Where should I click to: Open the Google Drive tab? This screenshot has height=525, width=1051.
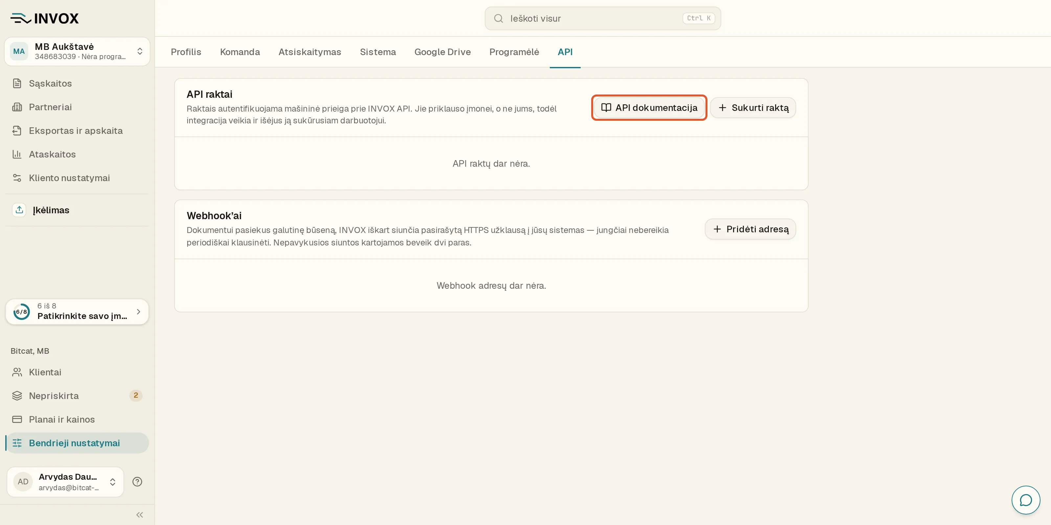pyautogui.click(x=443, y=52)
